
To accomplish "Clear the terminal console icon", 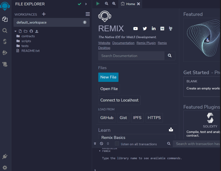I will (102, 144).
